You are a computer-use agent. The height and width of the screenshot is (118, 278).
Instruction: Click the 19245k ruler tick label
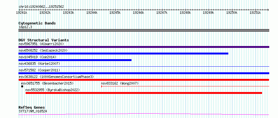tap(115, 13)
